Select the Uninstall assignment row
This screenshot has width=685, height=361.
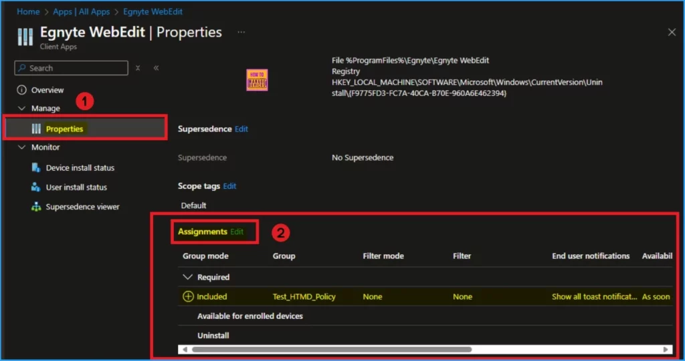click(x=213, y=335)
